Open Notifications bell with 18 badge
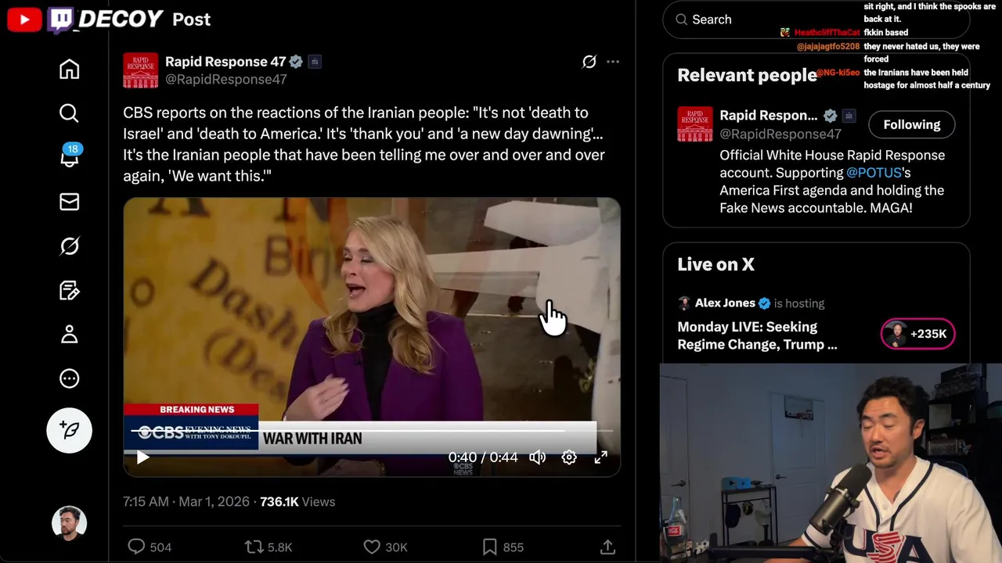 [69, 157]
